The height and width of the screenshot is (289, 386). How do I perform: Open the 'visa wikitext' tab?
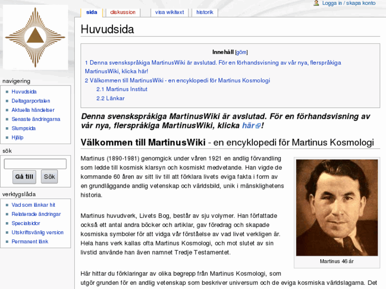point(169,12)
